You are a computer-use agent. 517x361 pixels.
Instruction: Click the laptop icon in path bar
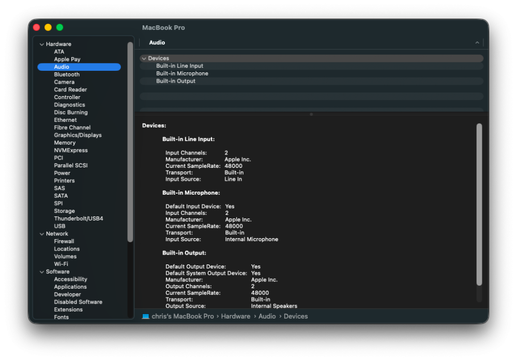[x=145, y=316]
